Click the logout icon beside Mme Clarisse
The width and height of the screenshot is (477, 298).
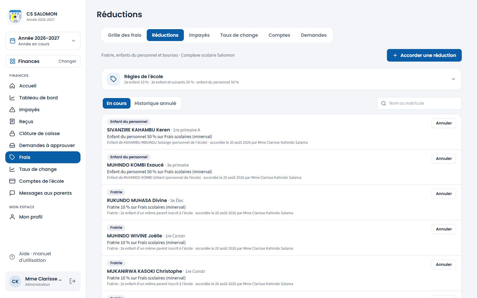point(73,281)
